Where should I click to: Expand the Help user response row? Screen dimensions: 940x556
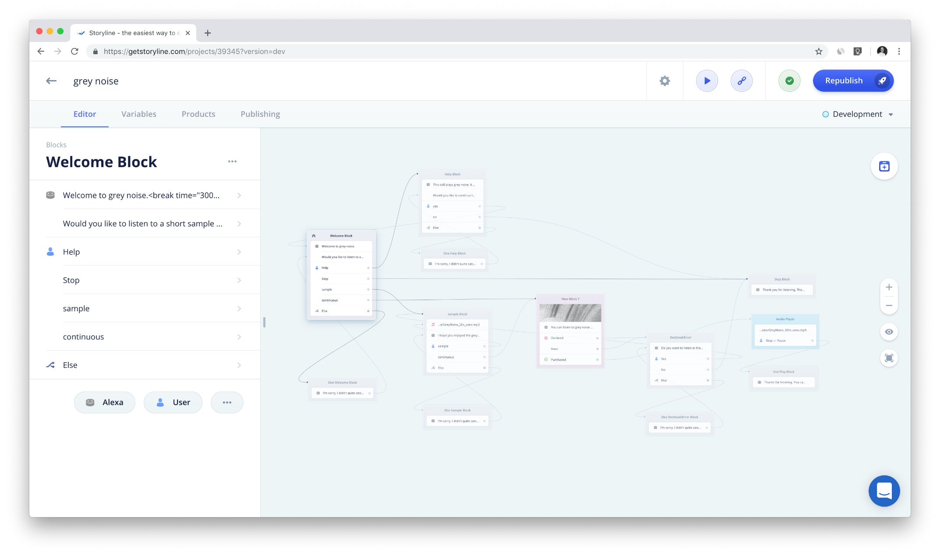pyautogui.click(x=144, y=252)
